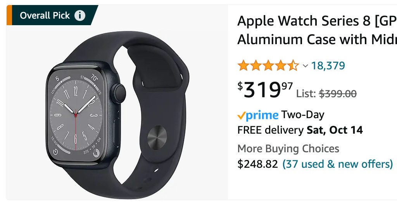Click the blue prime logo text
Image resolution: width=397 pixels, height=203 pixels.
[262, 116]
